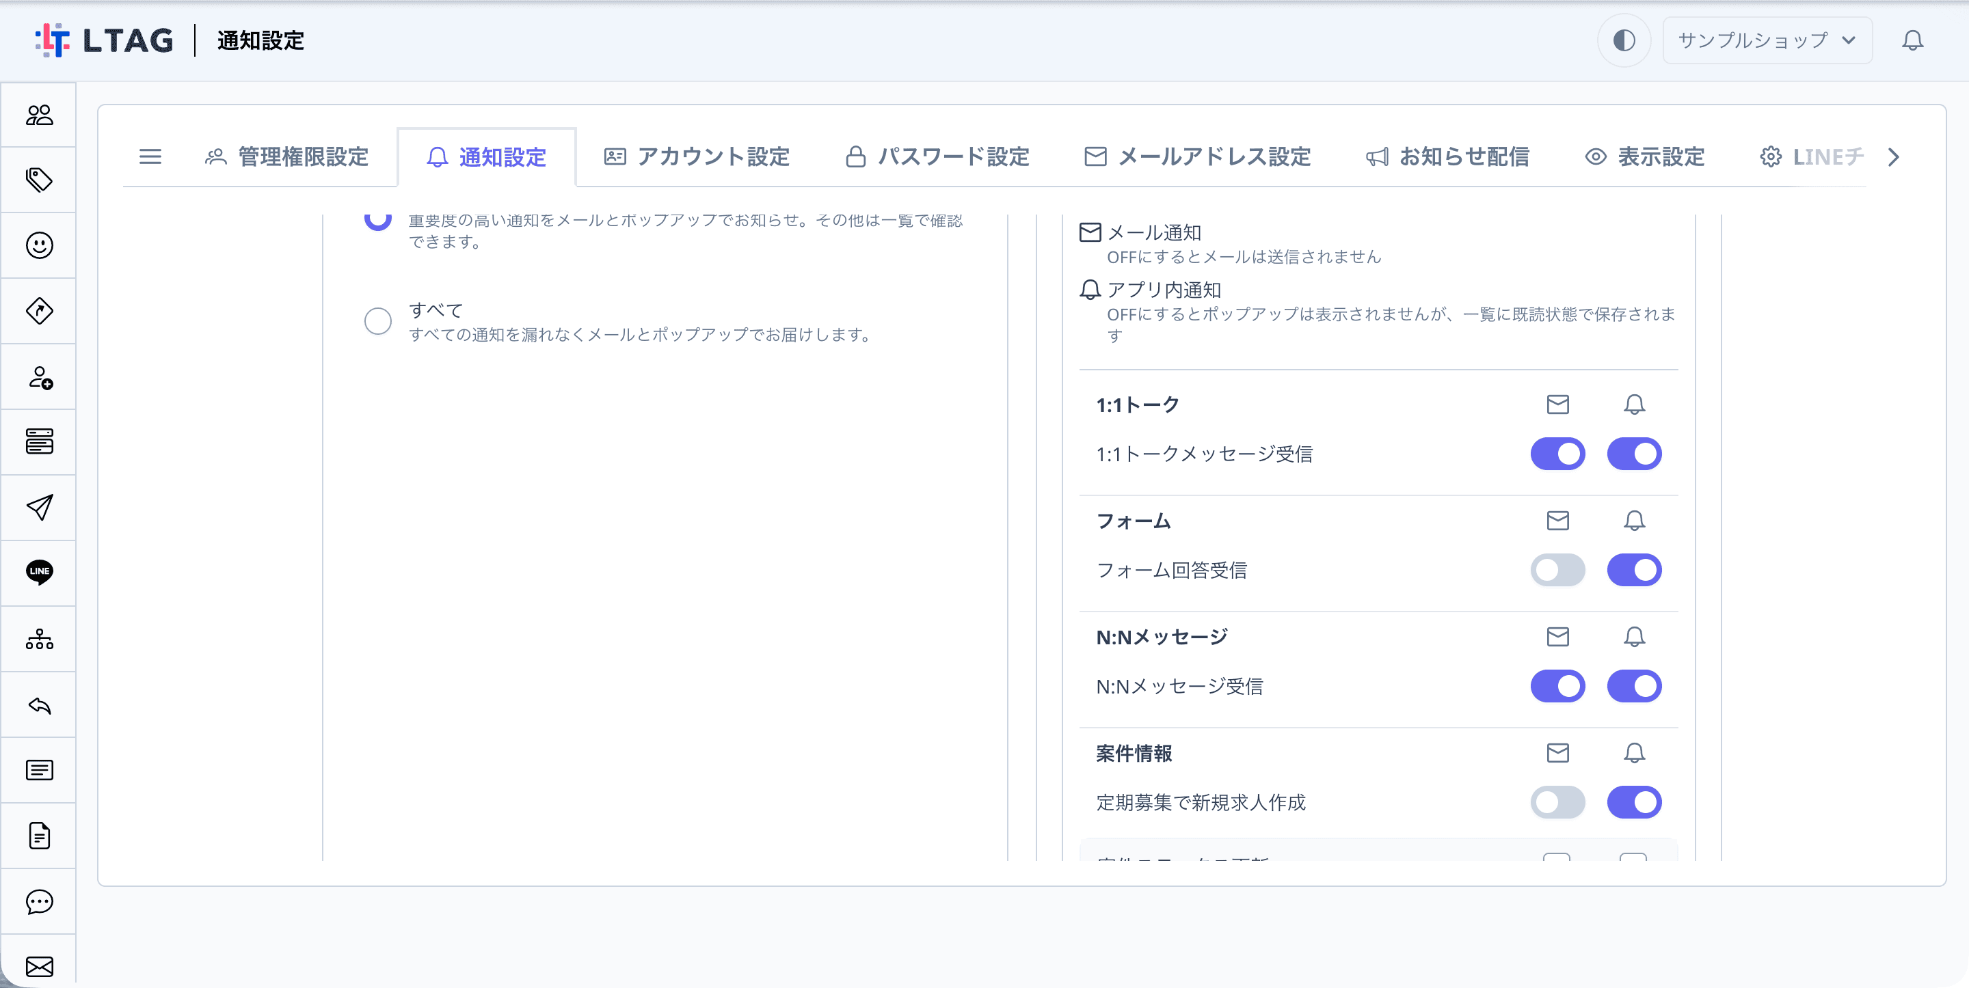Open the サンプルショップ shop dropdown

(1767, 40)
